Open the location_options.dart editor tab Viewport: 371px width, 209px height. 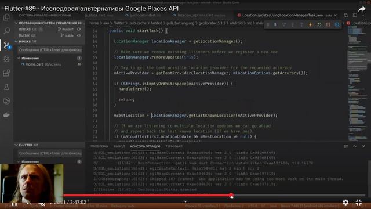199,15
